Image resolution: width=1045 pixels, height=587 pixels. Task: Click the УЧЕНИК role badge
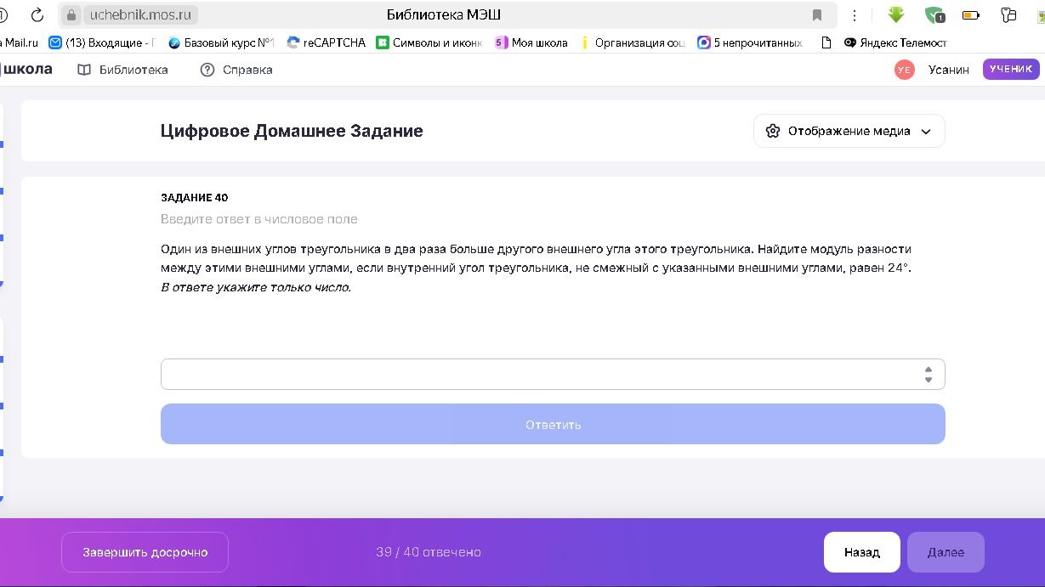click(1011, 69)
